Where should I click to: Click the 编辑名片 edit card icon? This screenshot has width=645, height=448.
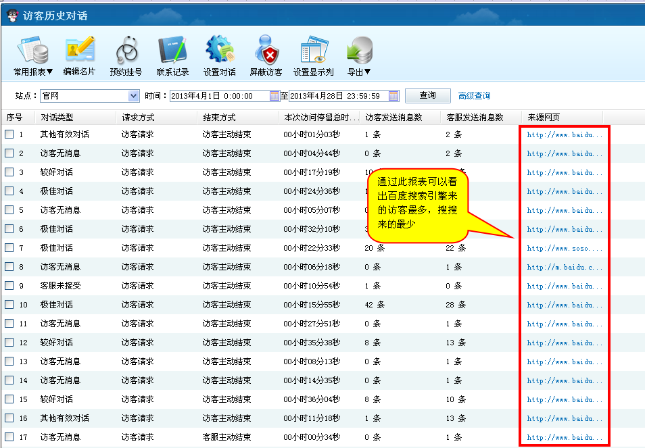tap(79, 51)
